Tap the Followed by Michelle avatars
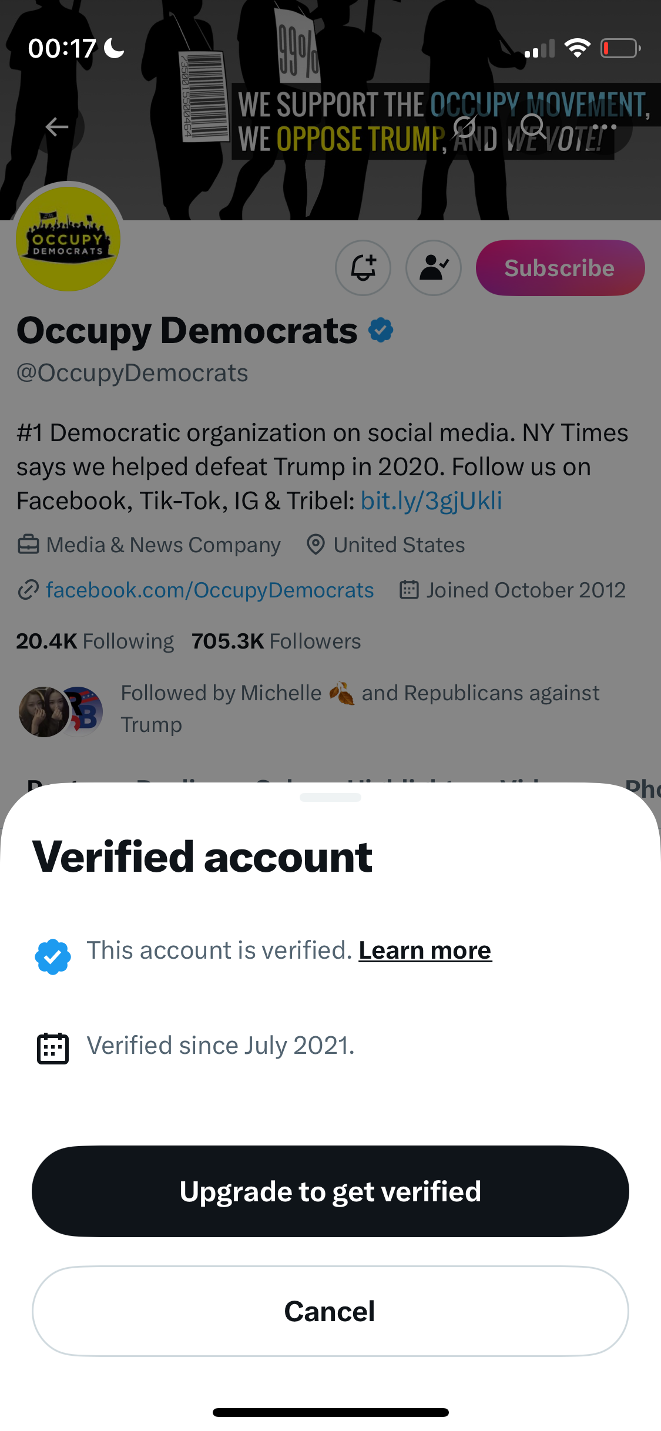The width and height of the screenshot is (661, 1431). tap(61, 711)
